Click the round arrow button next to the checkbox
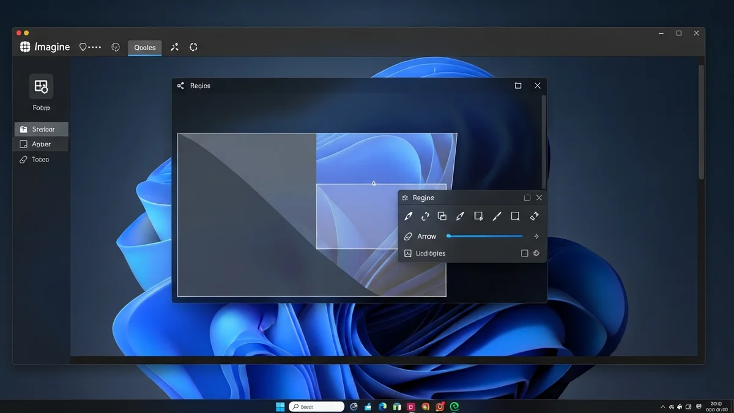This screenshot has width=734, height=413. (x=536, y=253)
